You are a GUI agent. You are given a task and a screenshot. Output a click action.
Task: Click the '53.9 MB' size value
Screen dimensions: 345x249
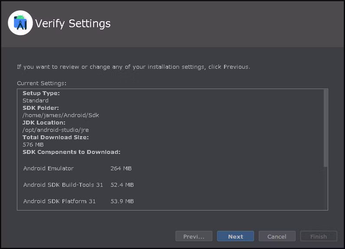(x=122, y=201)
